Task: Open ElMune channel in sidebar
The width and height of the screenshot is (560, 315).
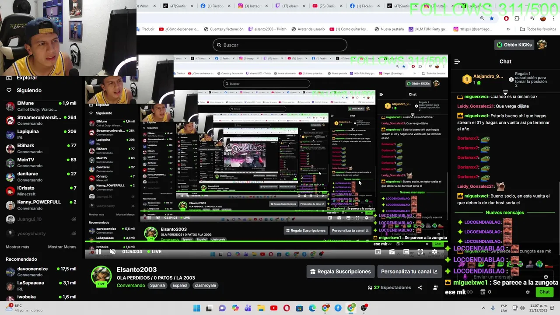Action: [42, 106]
